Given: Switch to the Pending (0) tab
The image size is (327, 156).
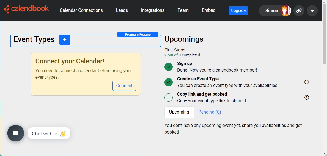Looking at the screenshot, I should point(210,112).
